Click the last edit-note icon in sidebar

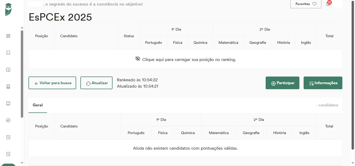(x=8, y=154)
